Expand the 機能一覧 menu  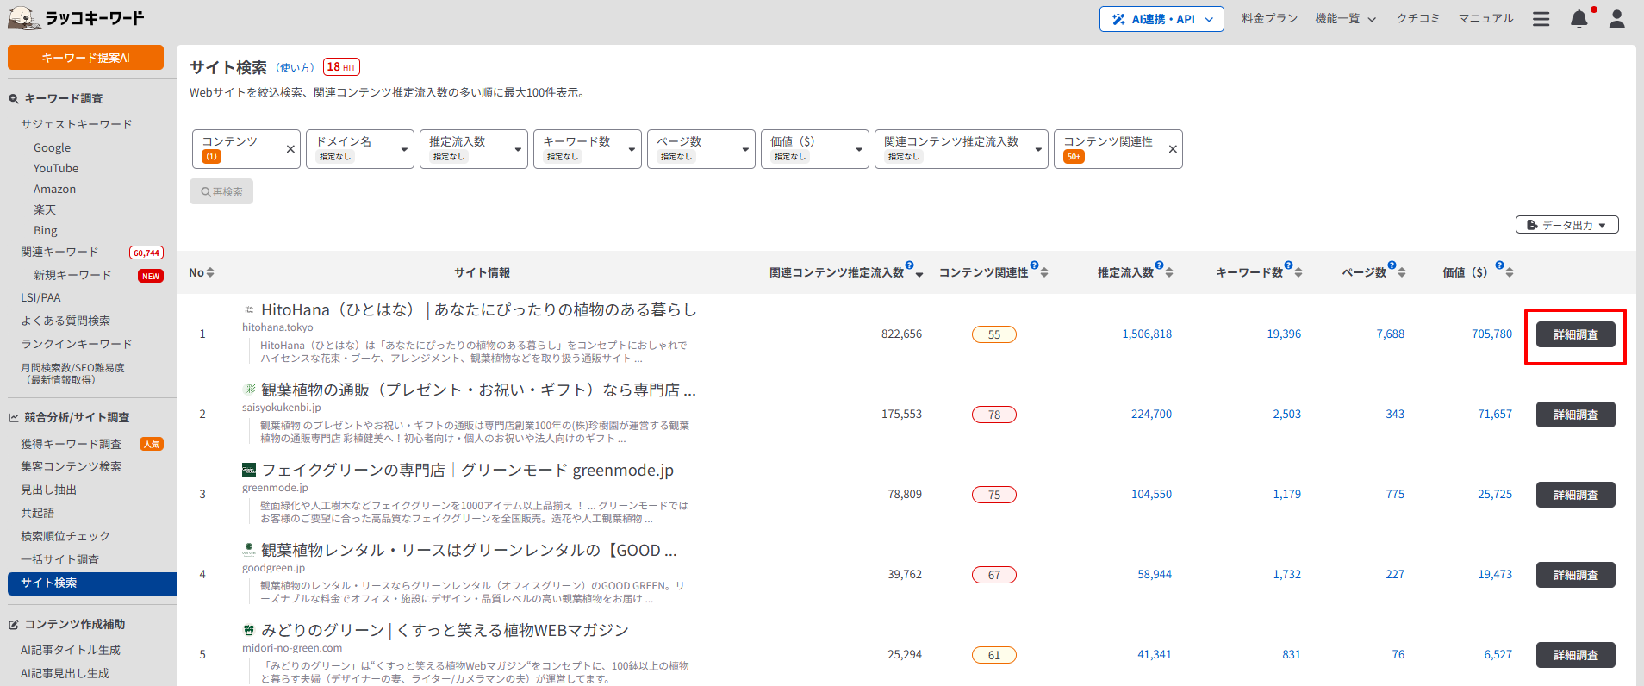[1345, 18]
